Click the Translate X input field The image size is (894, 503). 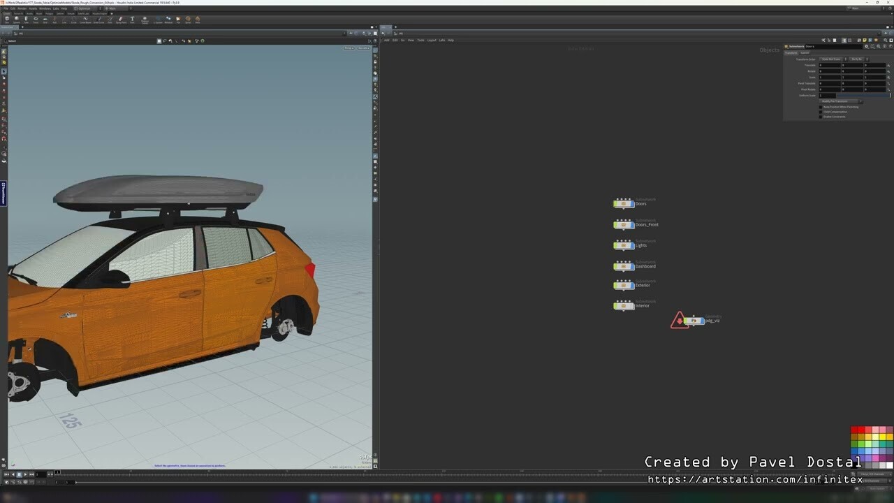(x=829, y=65)
